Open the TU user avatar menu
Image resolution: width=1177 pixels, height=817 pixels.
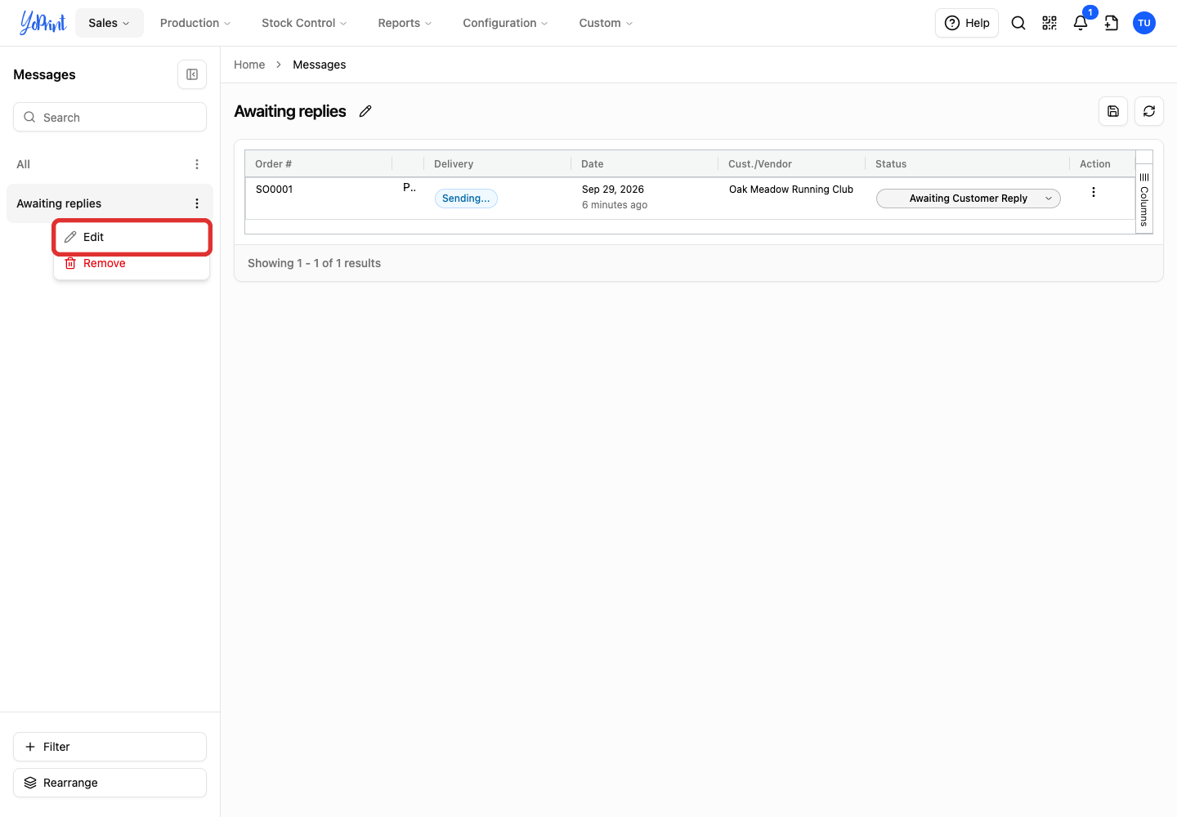tap(1144, 23)
